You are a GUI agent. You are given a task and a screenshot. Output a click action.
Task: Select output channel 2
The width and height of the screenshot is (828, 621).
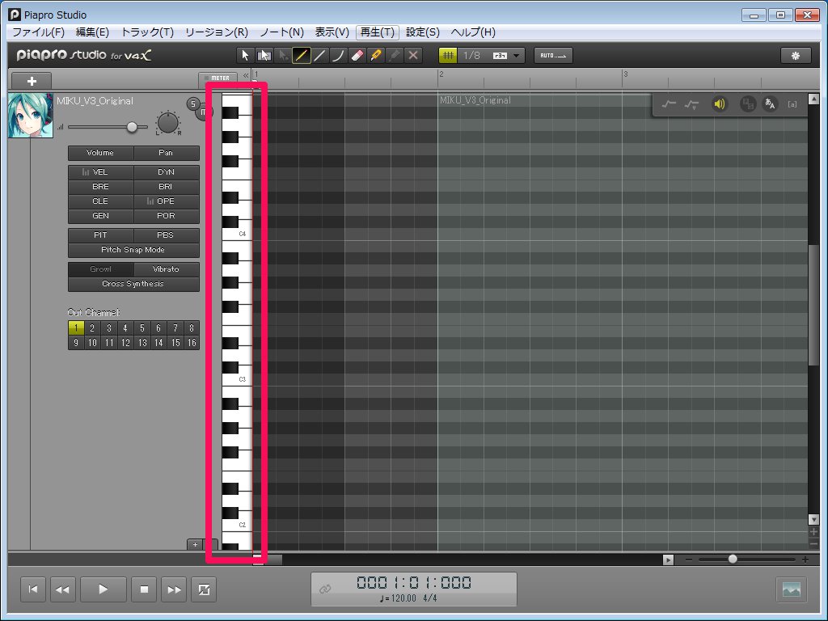[x=92, y=328]
